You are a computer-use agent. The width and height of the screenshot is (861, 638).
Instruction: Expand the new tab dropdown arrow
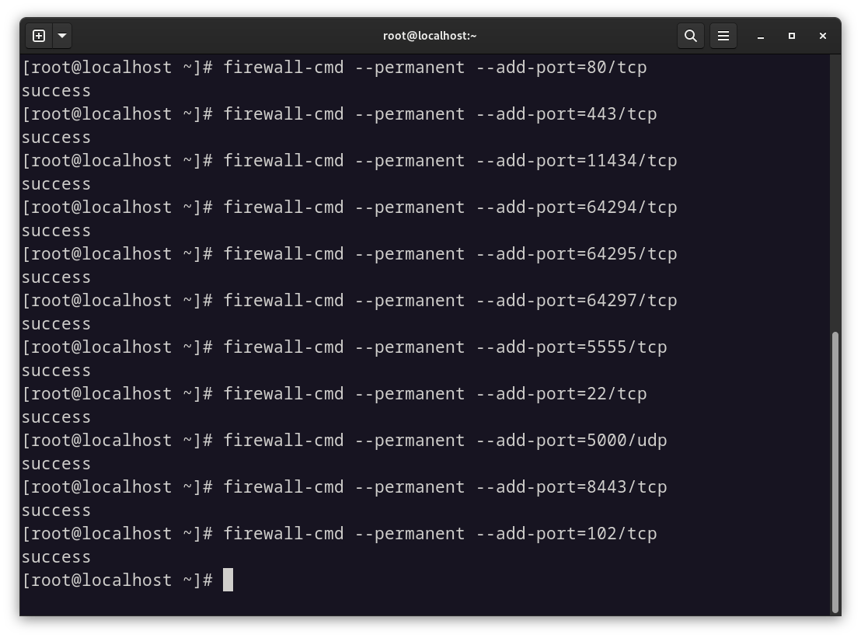pos(61,35)
